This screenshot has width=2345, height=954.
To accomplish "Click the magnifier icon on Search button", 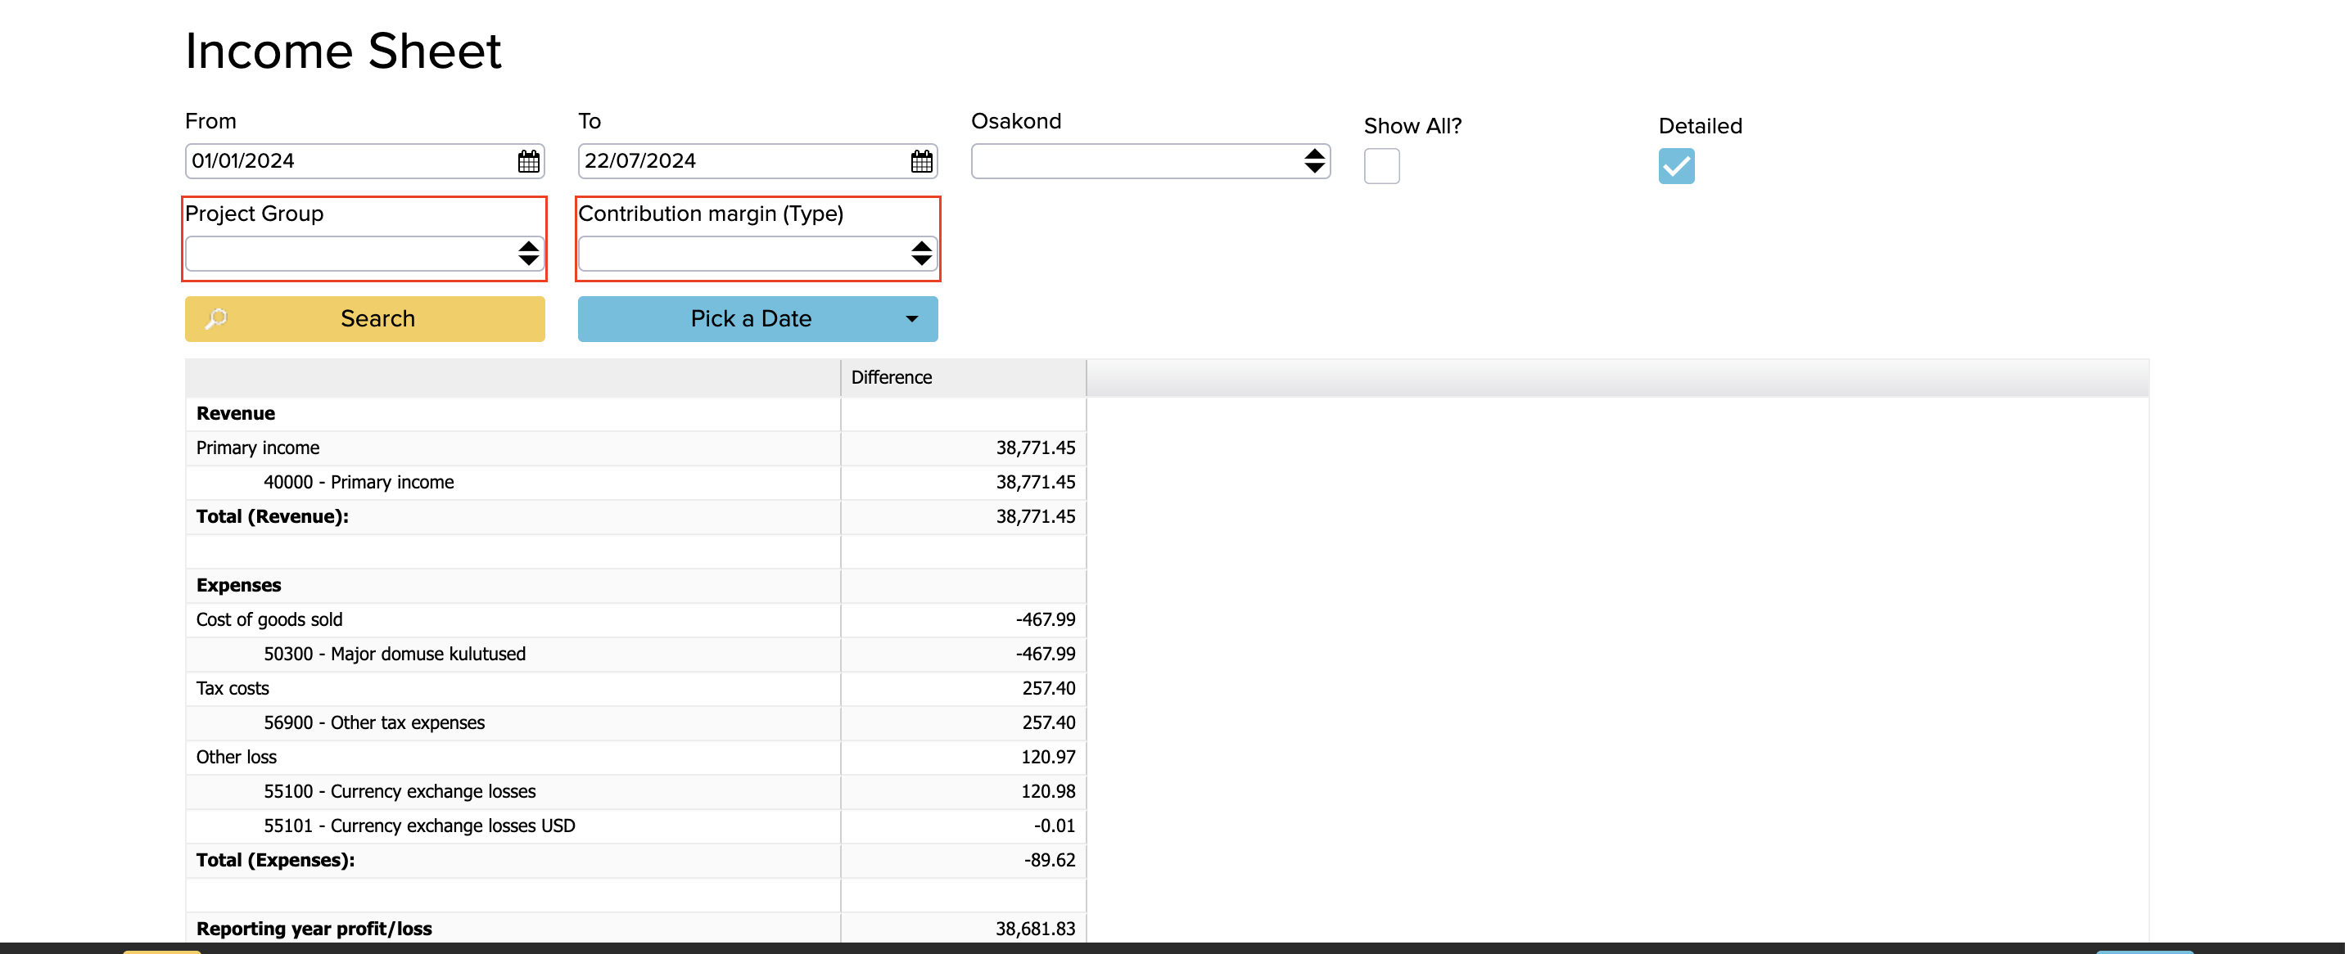I will (217, 318).
